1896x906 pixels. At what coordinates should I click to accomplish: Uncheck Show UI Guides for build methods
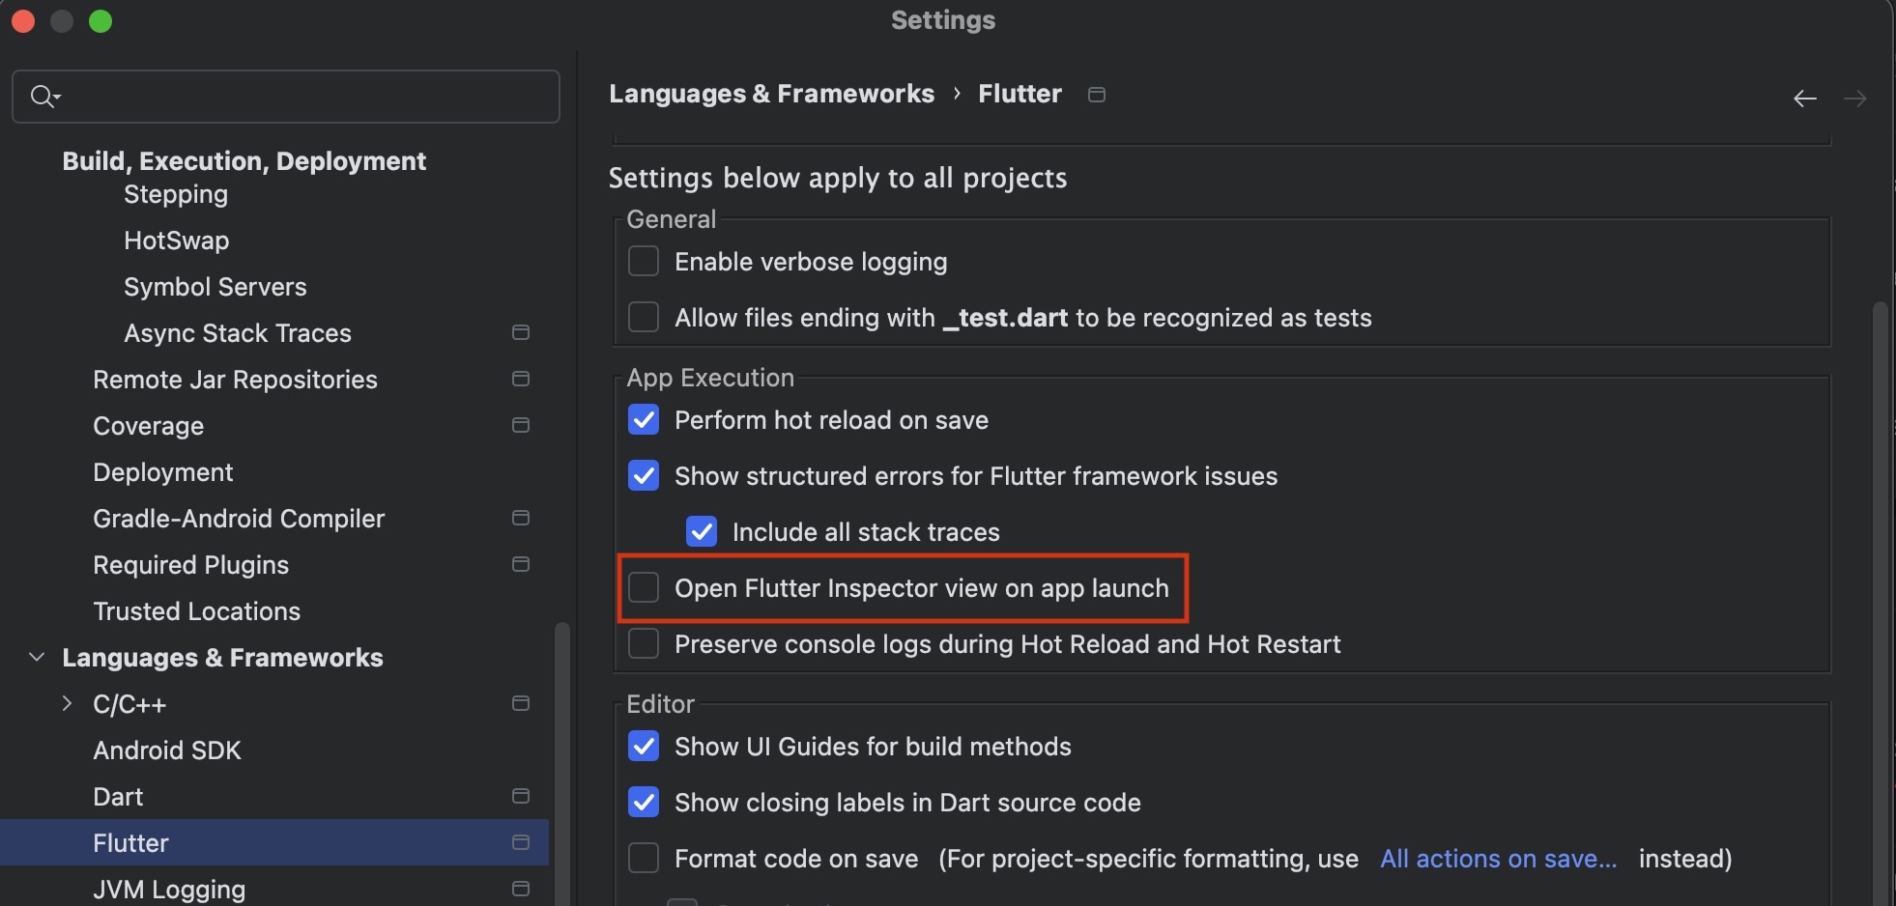pos(644,747)
